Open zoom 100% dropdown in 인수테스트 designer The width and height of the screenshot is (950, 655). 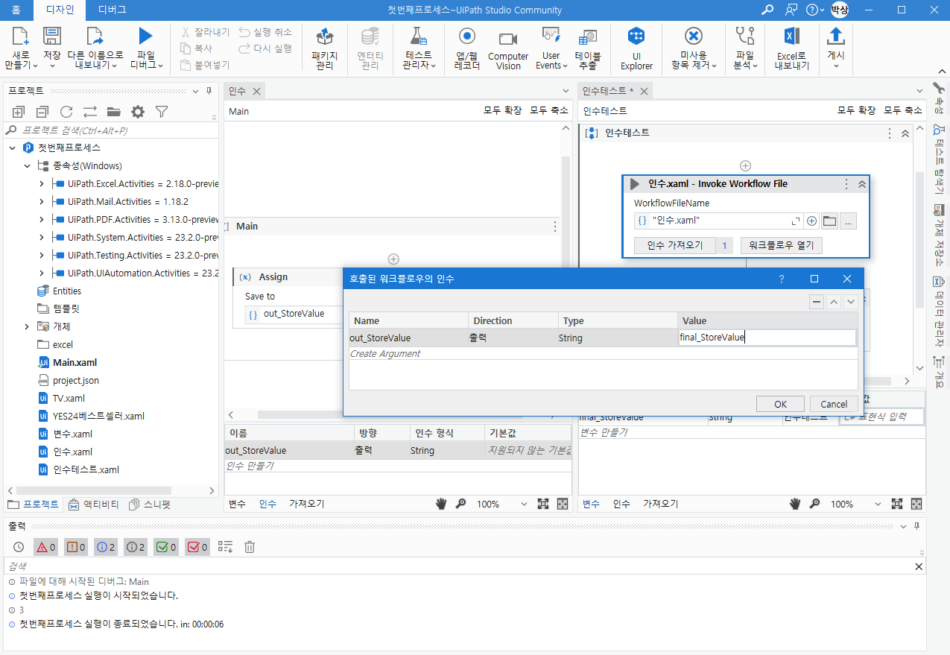(878, 504)
